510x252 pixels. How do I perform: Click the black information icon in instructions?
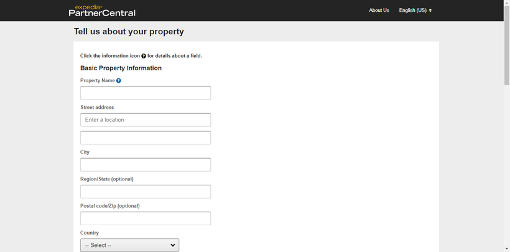click(144, 56)
